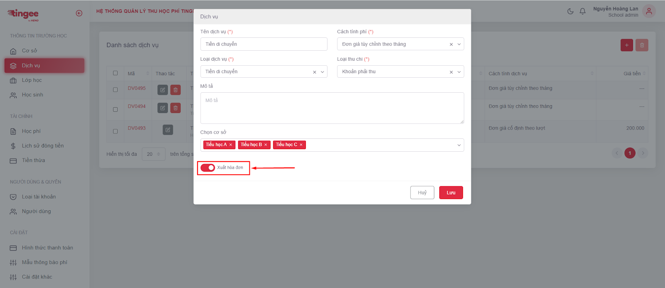The width and height of the screenshot is (665, 288).
Task: Click the Huỷ cancel button
Action: click(422, 192)
